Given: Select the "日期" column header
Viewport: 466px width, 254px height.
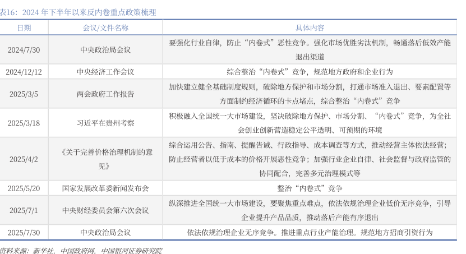Looking at the screenshot, I should tap(24, 27).
